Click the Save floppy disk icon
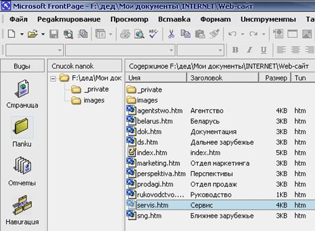315x231 pixels. tap(54, 34)
